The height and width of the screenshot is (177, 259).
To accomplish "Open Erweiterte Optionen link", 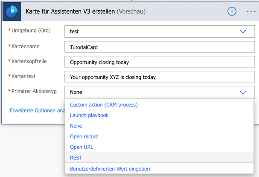I will [x=37, y=110].
